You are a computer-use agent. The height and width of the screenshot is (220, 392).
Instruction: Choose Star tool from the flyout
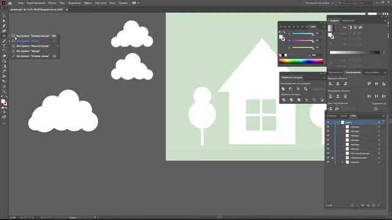click(x=34, y=51)
